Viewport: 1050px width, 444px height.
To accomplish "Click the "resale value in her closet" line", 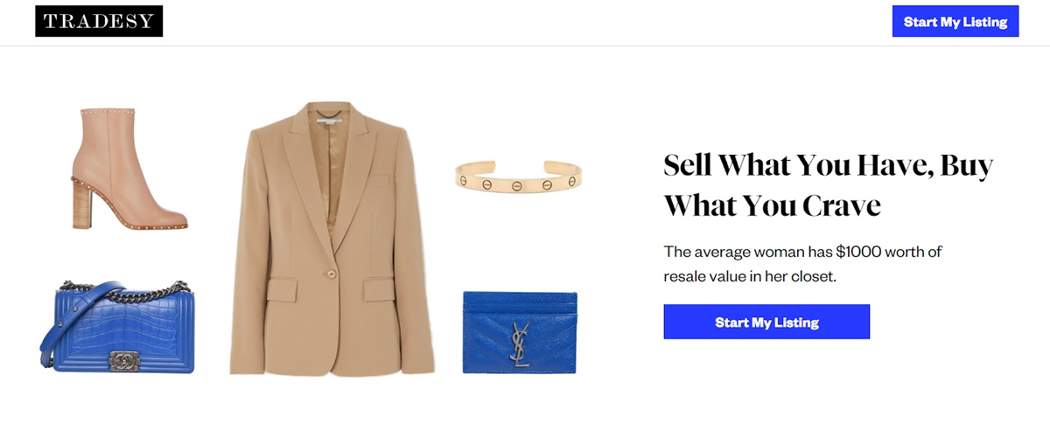I will 751,276.
